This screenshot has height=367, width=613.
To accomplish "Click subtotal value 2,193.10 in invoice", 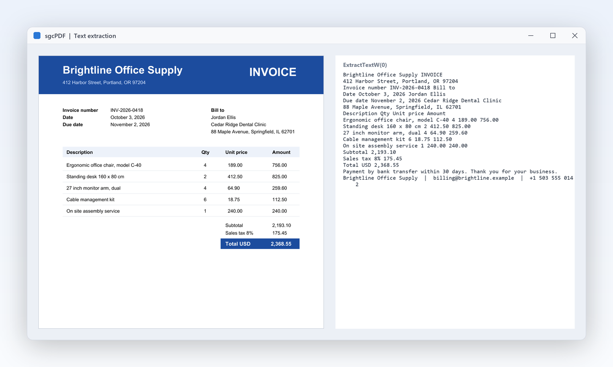I will click(281, 226).
